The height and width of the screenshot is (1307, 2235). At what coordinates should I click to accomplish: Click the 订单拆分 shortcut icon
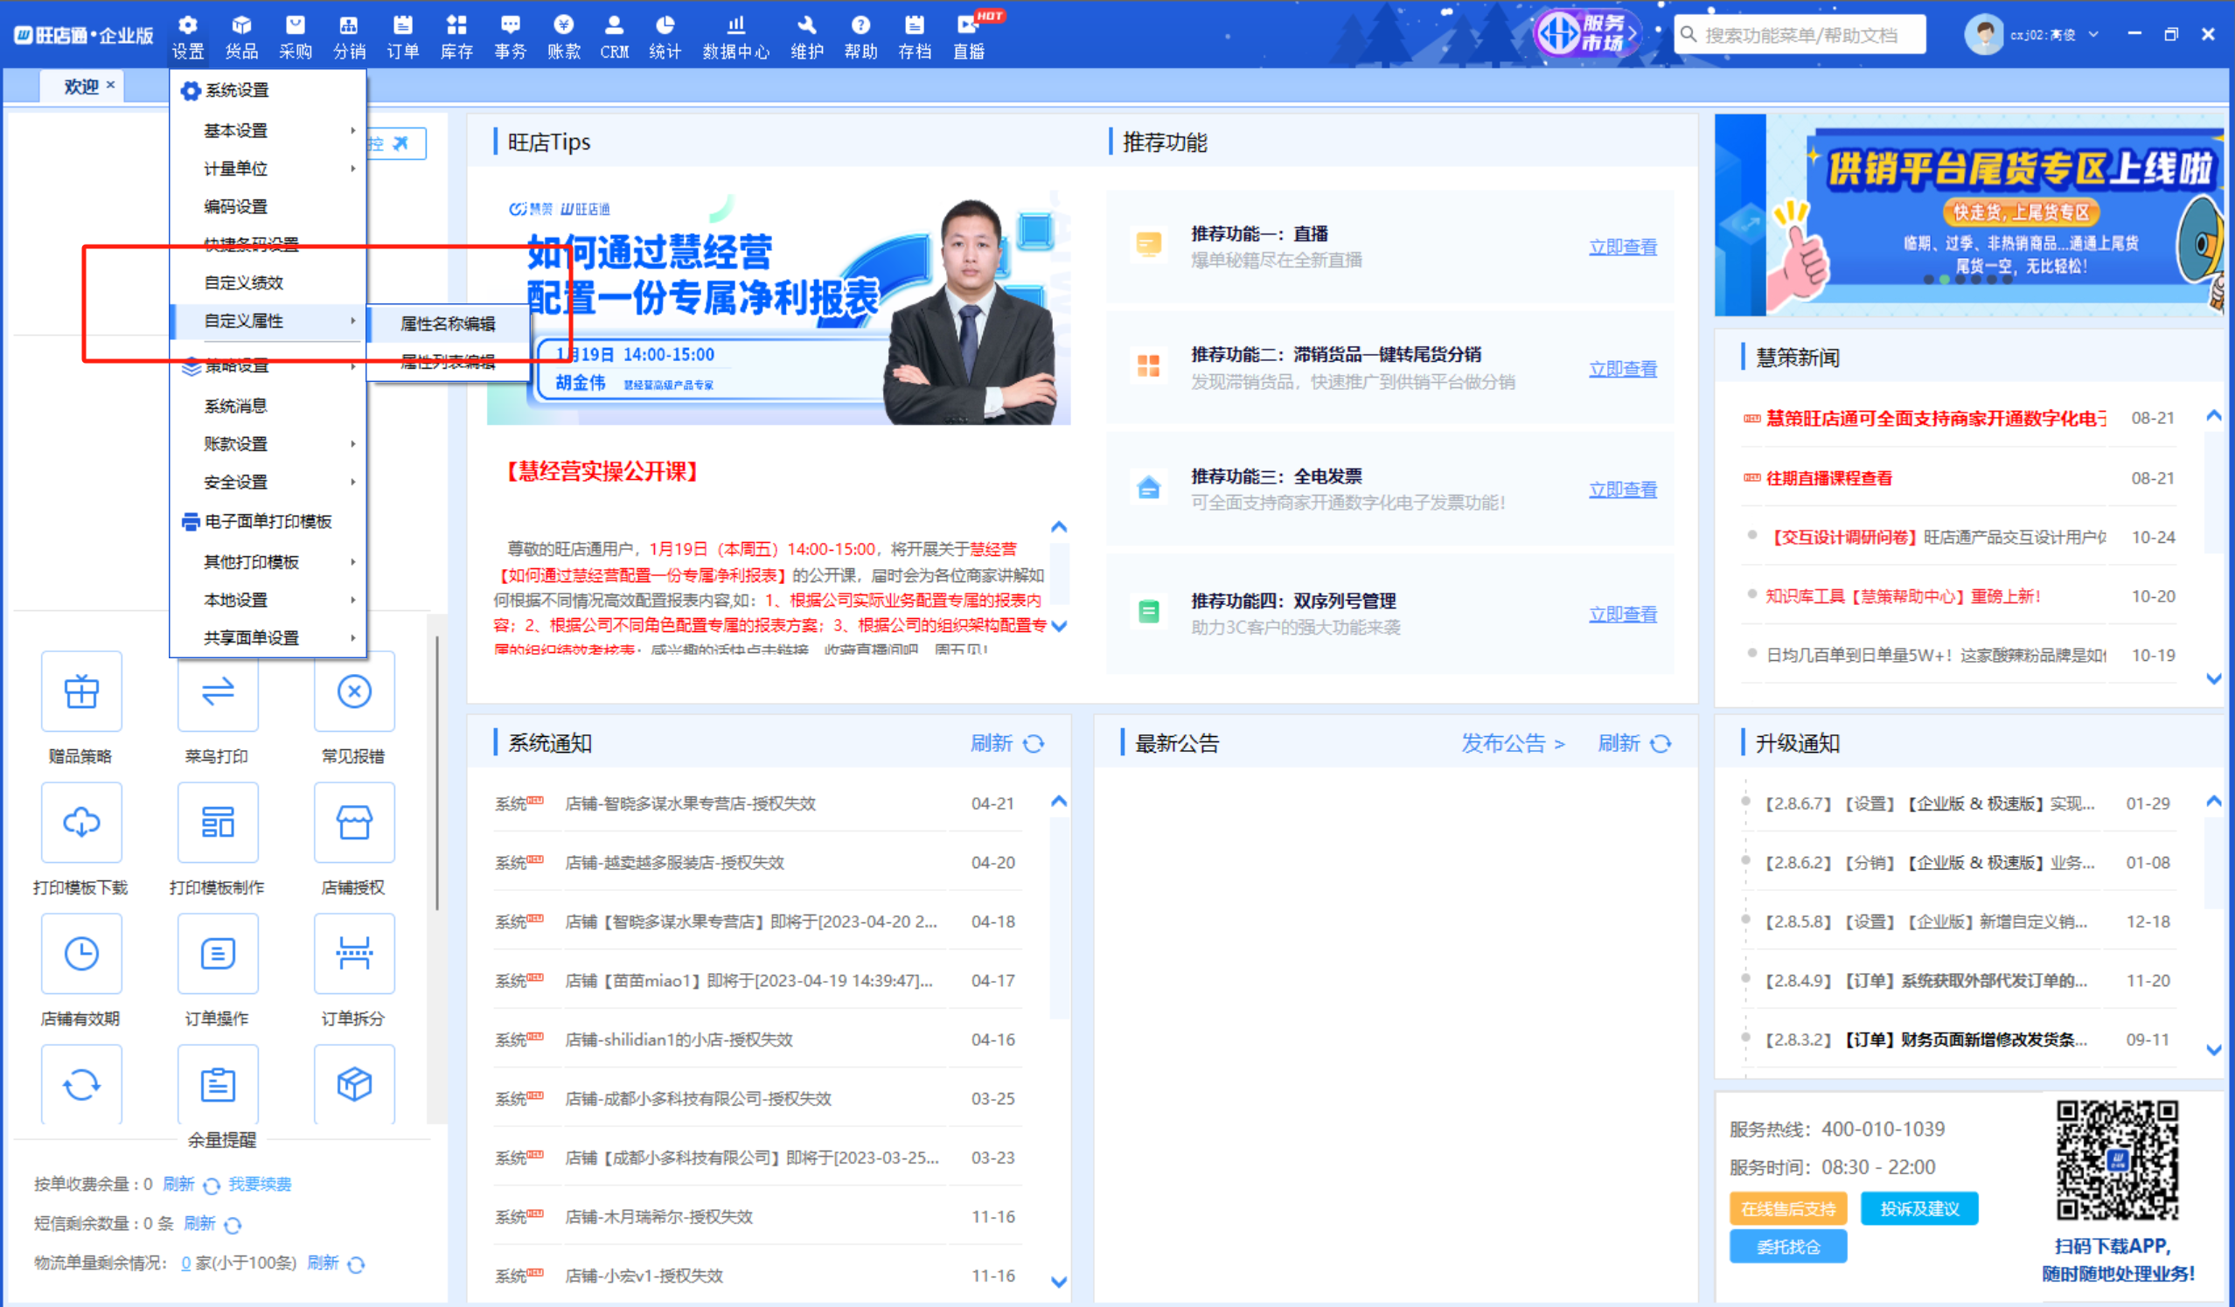(x=354, y=954)
